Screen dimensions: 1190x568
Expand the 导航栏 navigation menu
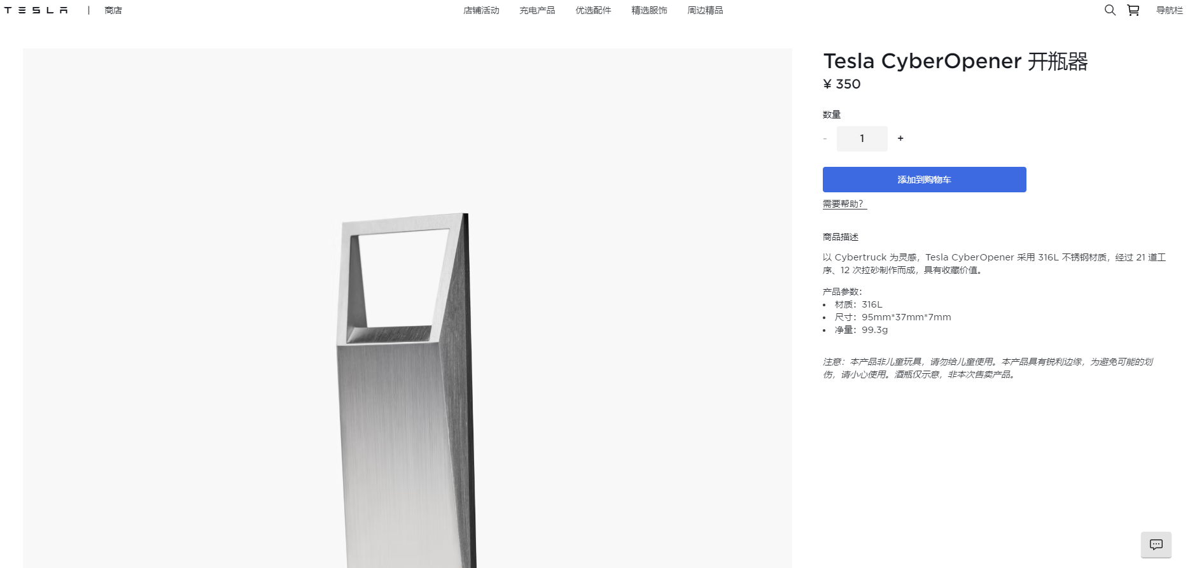point(1169,10)
